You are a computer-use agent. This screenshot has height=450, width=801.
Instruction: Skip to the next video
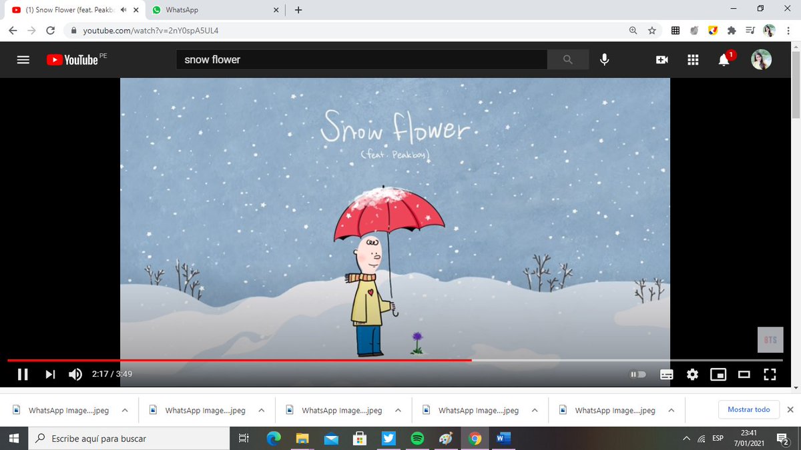[x=50, y=374]
